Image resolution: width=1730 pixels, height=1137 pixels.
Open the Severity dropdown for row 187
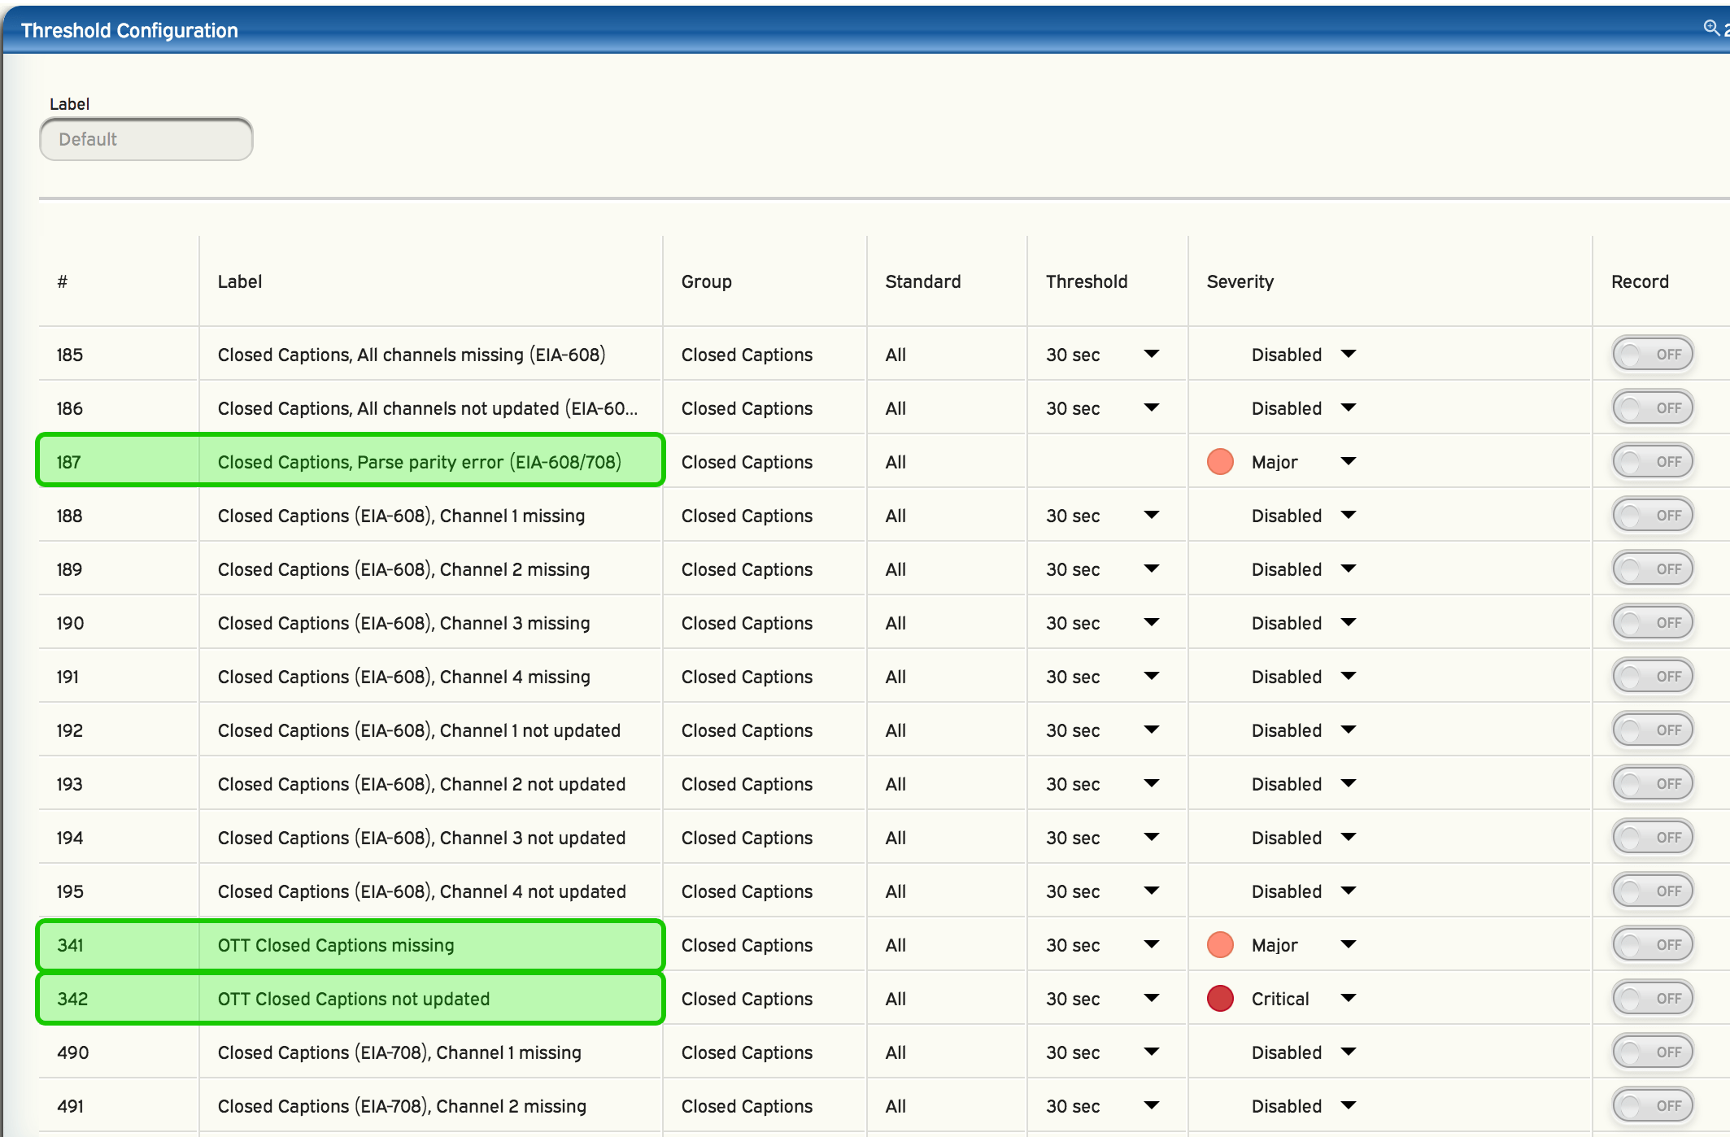tap(1348, 462)
